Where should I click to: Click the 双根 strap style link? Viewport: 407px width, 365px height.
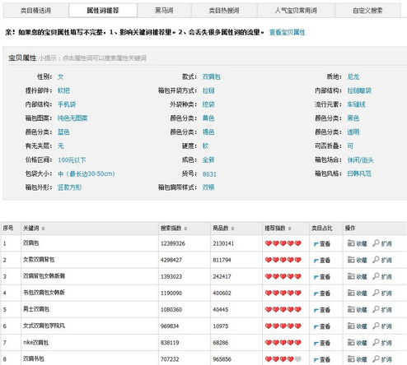click(208, 187)
